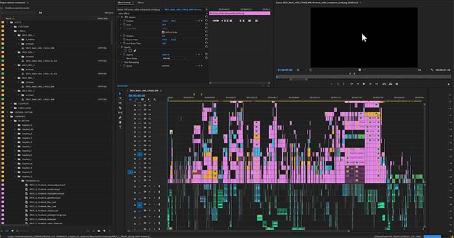This screenshot has width=454, height=238.
Task: Click Mark Out in the source monitor transport
Action: pos(343,84)
